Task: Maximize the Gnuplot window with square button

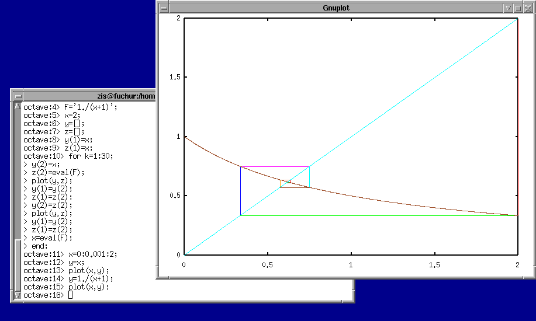Action: pos(518,8)
